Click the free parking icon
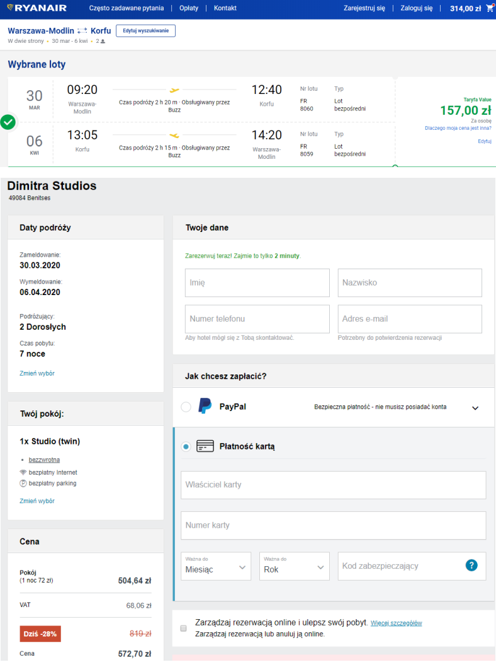Screen dimensions: 496x662 tap(23, 484)
